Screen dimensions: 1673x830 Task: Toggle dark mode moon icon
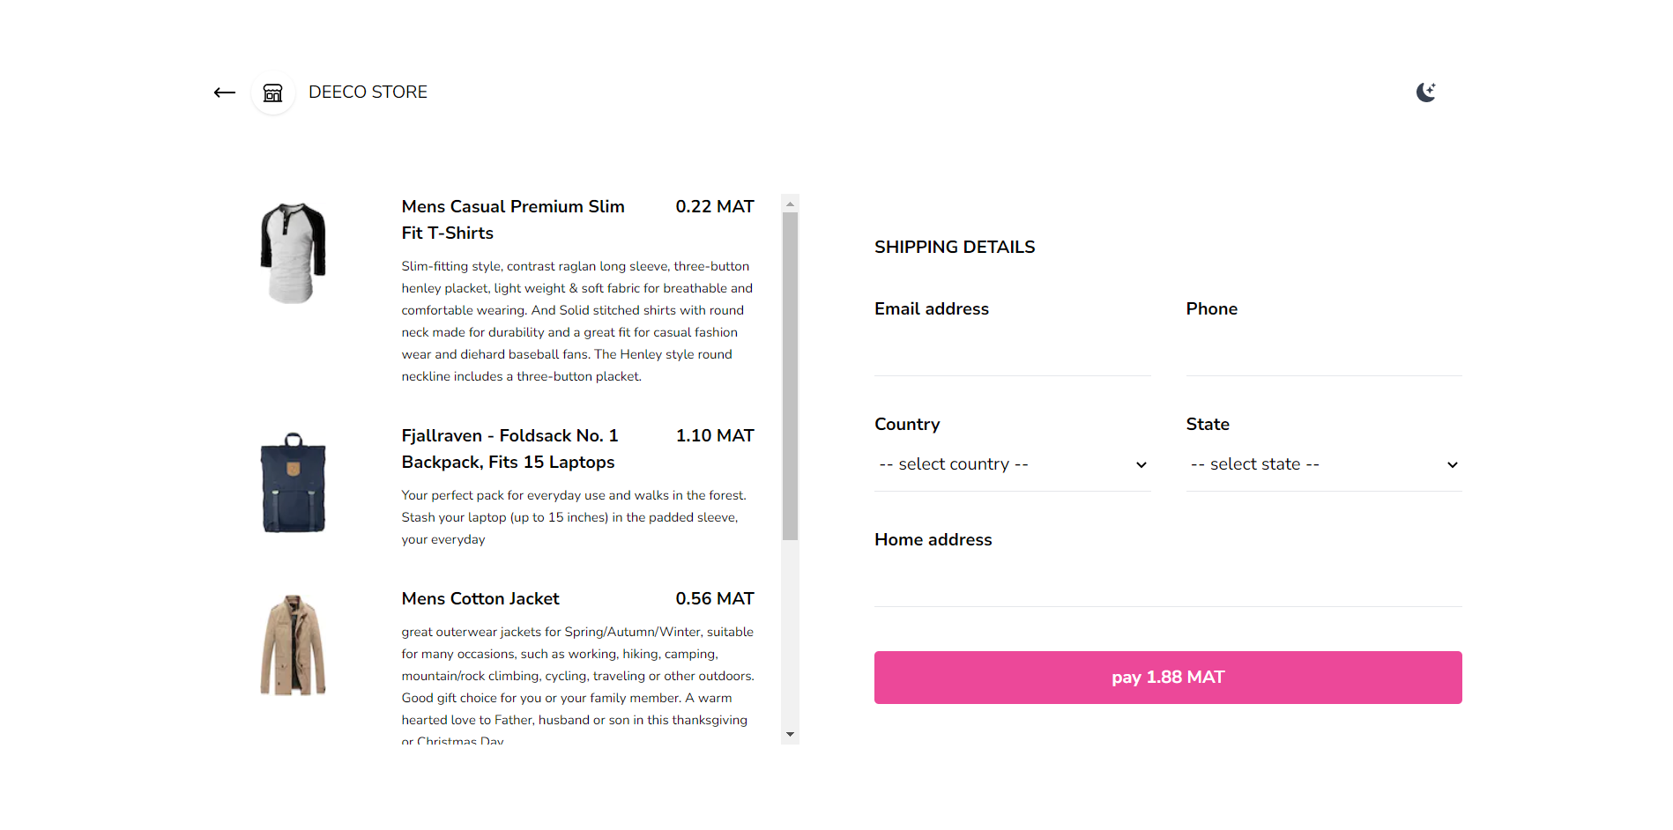pyautogui.click(x=1425, y=93)
